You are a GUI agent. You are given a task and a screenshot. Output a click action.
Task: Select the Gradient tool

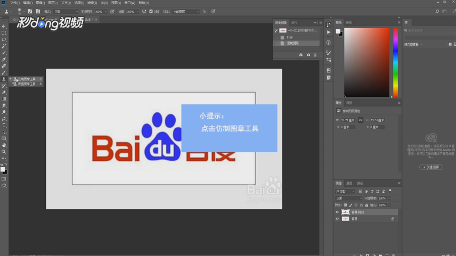coord(4,99)
